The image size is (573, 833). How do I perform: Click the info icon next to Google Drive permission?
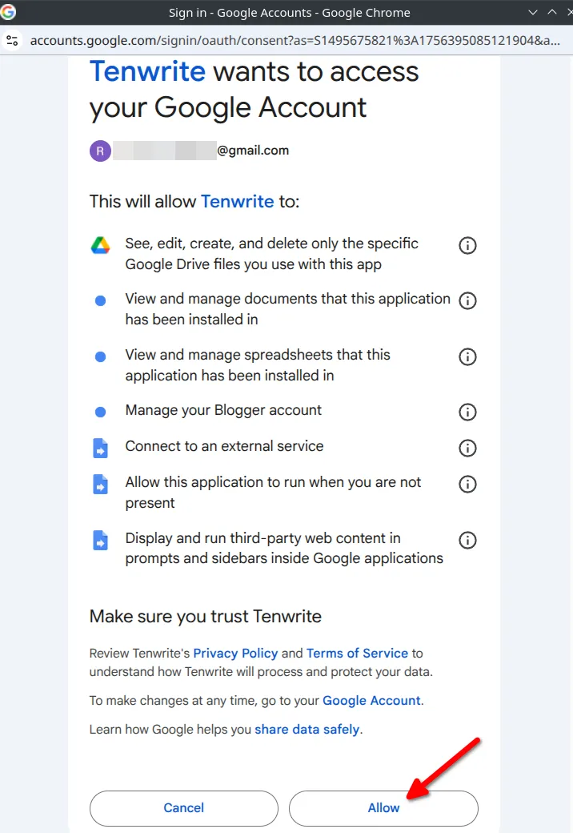point(467,246)
